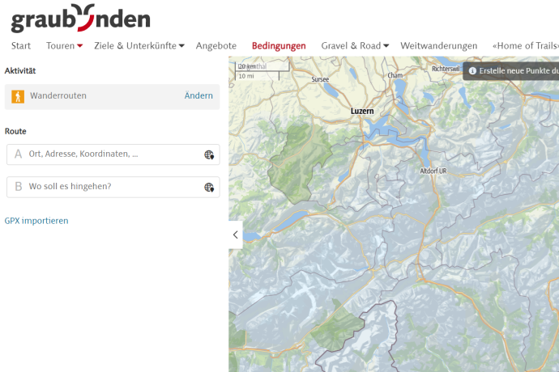Click the GPX importieren link
Image resolution: width=559 pixels, height=372 pixels.
(x=36, y=221)
